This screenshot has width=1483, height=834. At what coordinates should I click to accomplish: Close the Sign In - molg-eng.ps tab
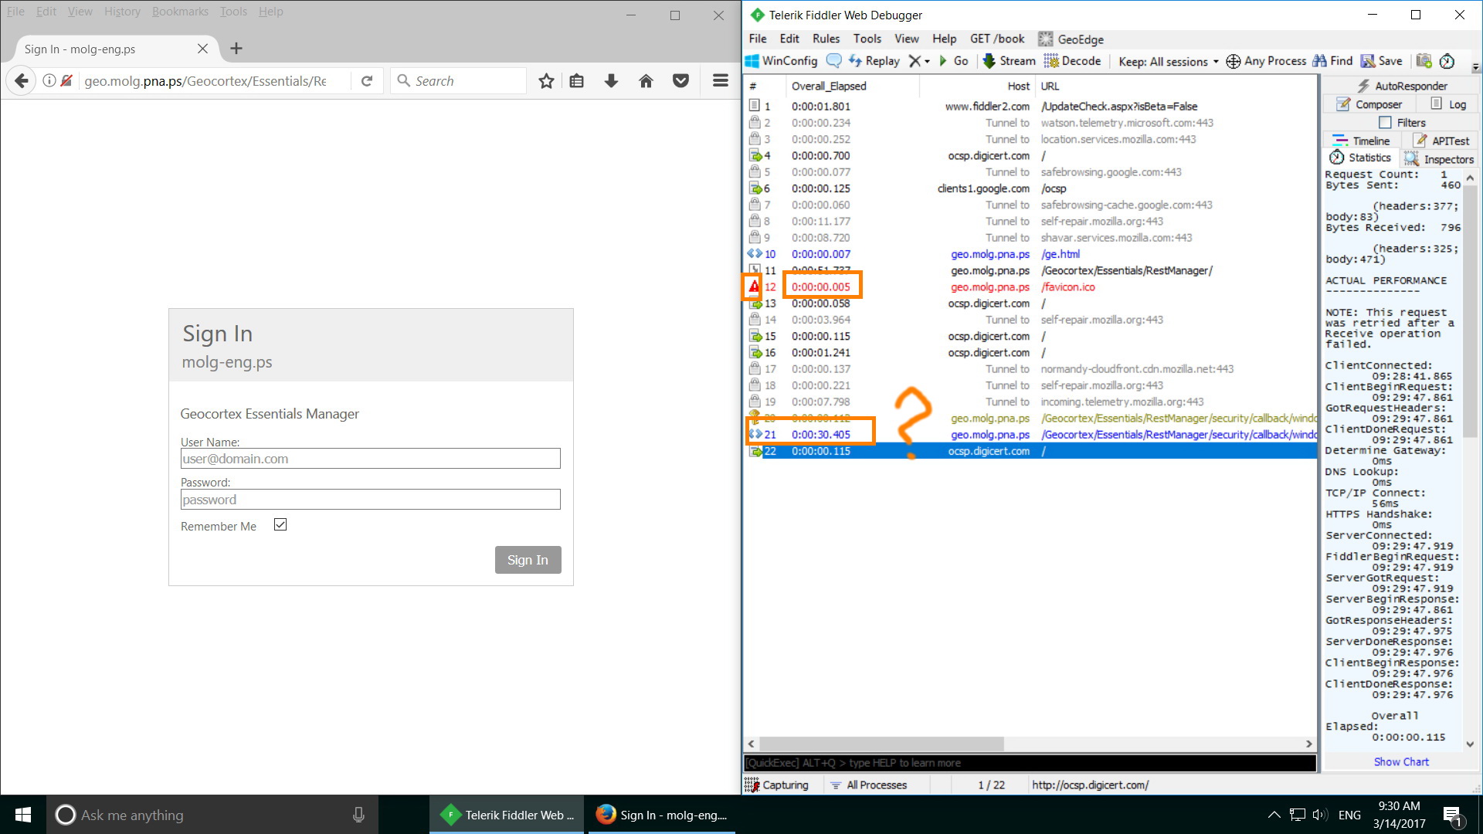point(202,49)
